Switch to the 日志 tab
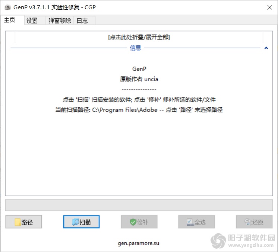 click(84, 20)
